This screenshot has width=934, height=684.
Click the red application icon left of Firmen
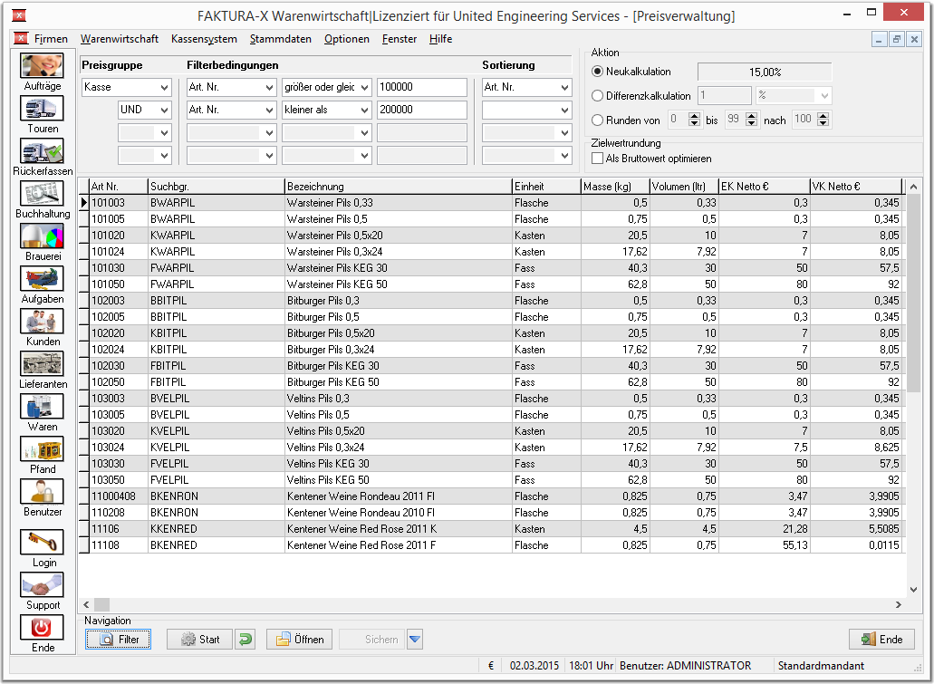point(21,39)
